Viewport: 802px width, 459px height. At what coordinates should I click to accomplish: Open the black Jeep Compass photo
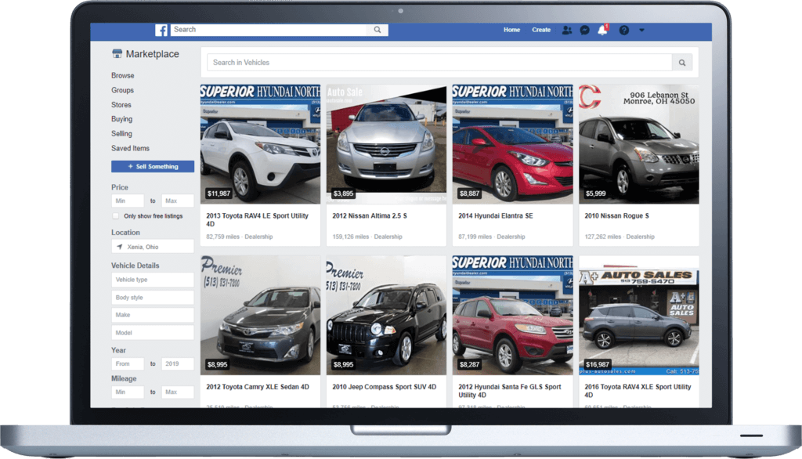pos(386,315)
